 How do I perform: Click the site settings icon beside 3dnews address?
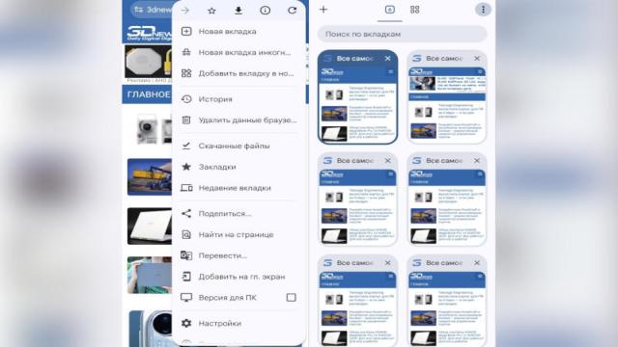pos(138,10)
